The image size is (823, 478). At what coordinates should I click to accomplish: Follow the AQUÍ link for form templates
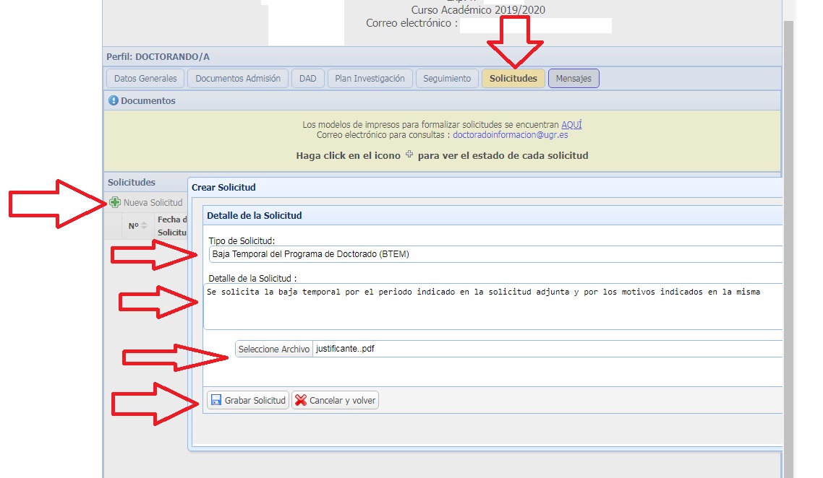571,125
